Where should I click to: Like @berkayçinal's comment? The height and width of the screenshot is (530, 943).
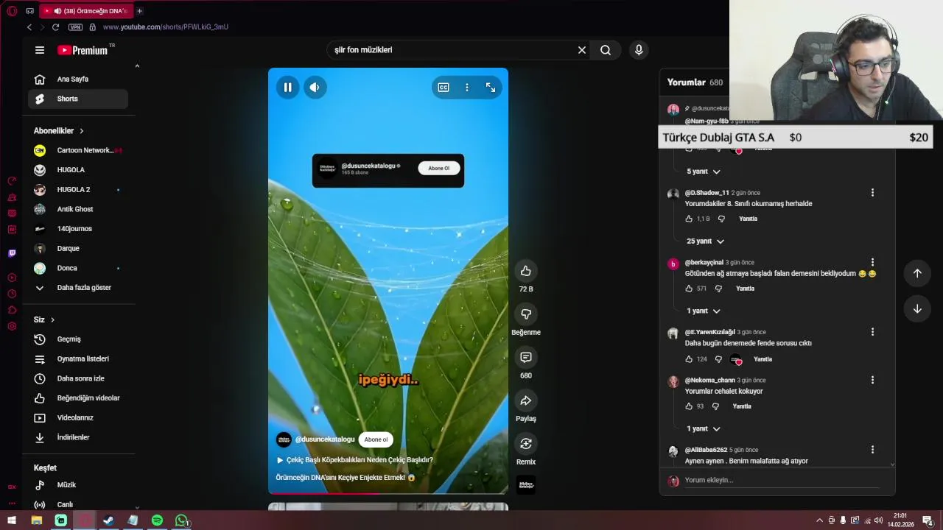(689, 289)
